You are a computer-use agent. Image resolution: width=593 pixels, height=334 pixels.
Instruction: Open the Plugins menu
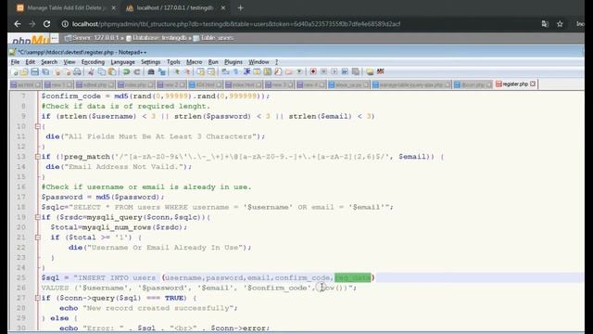point(233,62)
